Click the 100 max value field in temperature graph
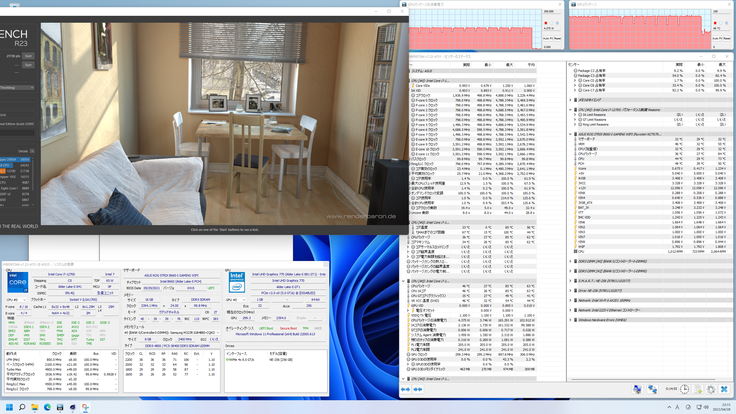 pyautogui.click(x=721, y=11)
